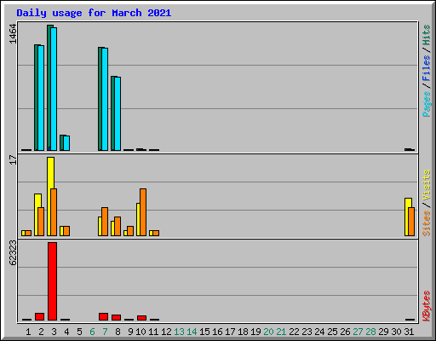Select day 15 on the x-axis
The width and height of the screenshot is (436, 341).
[204, 332]
